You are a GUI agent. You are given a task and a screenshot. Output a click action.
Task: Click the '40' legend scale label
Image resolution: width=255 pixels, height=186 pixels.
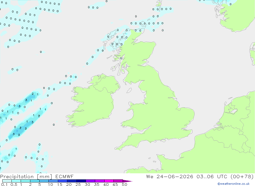[106, 184]
